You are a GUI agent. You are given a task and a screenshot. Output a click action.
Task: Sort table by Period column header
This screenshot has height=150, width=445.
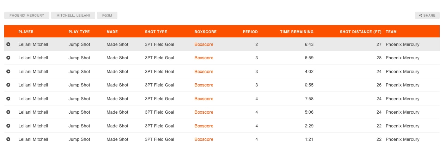[x=250, y=32]
